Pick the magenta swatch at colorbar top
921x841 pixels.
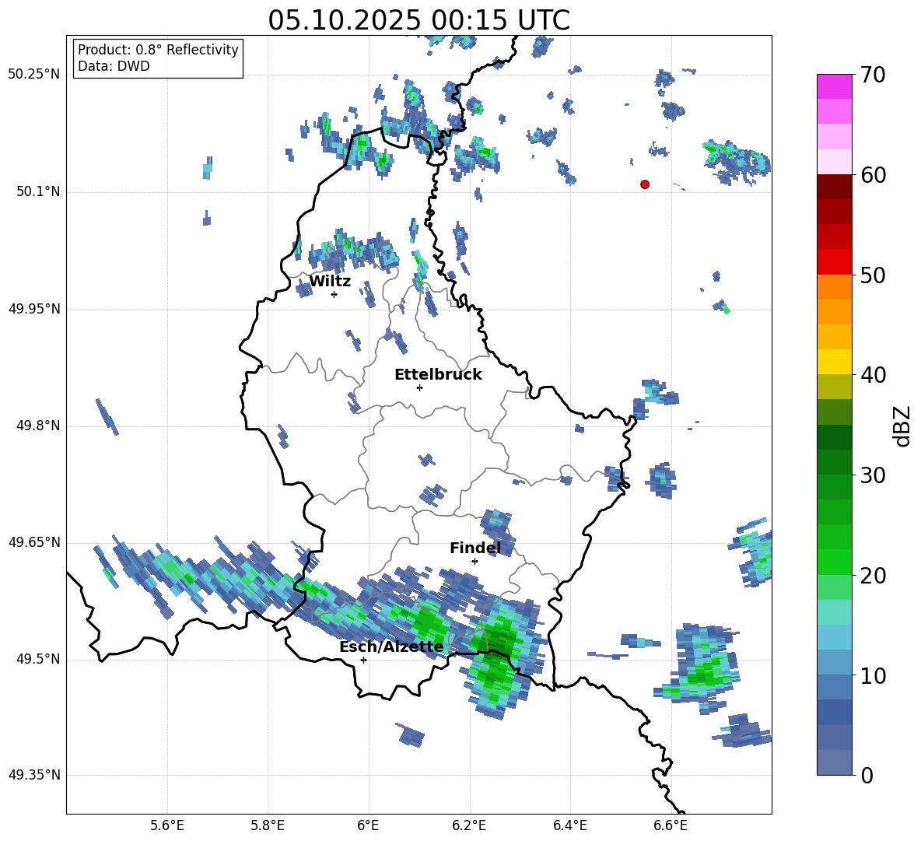tap(834, 87)
